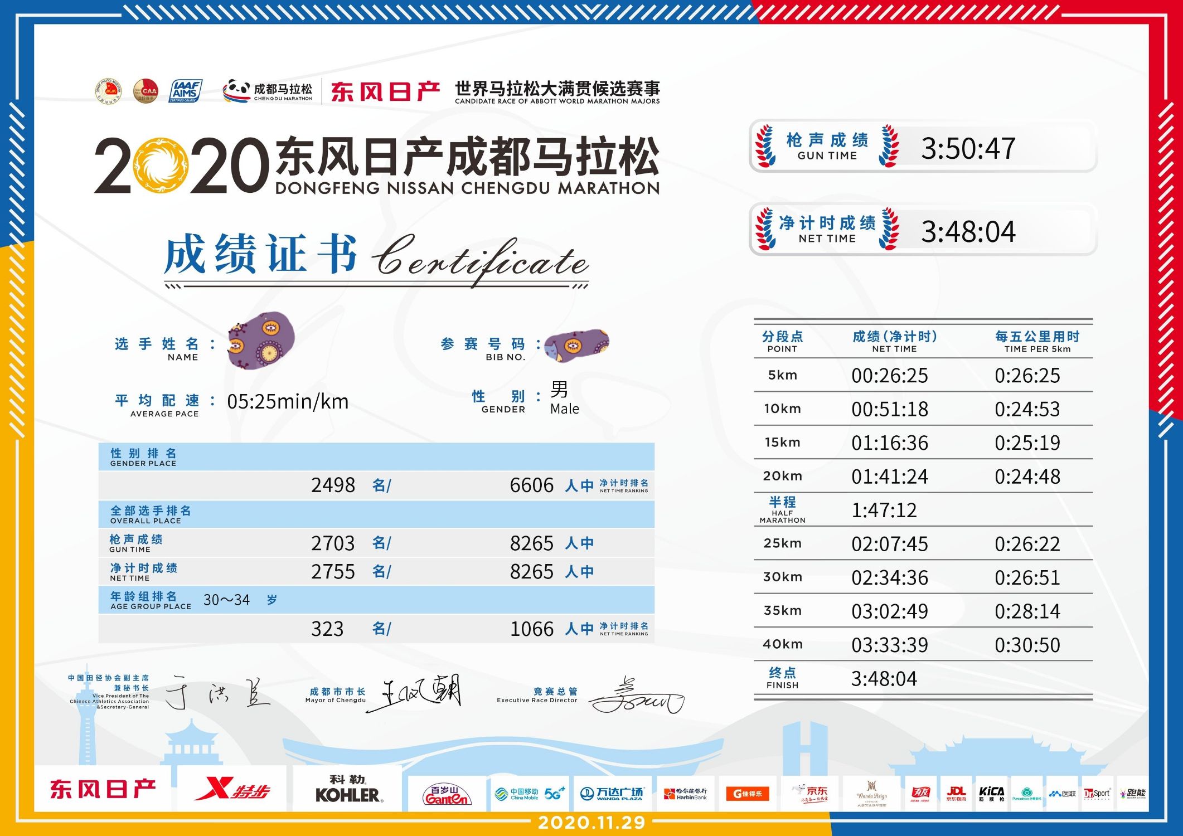Image resolution: width=1183 pixels, height=836 pixels.
Task: Click the 东风日产 sponsor logo in footer
Action: coord(103,790)
